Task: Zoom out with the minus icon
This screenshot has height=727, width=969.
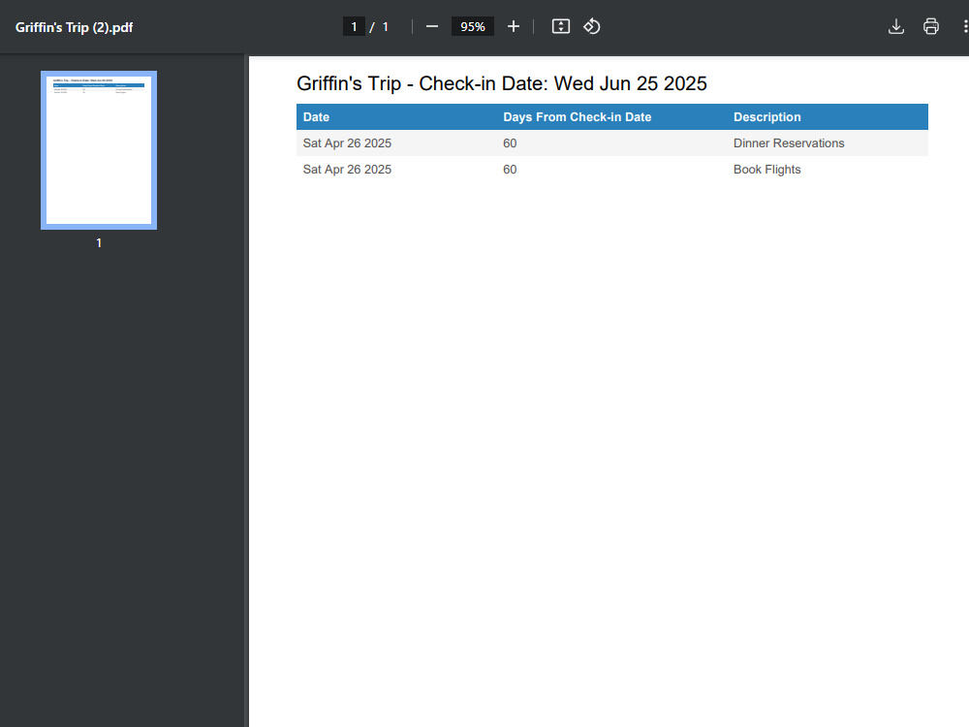Action: point(432,26)
